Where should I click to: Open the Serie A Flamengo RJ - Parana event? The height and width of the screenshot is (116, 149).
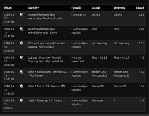[45, 100]
